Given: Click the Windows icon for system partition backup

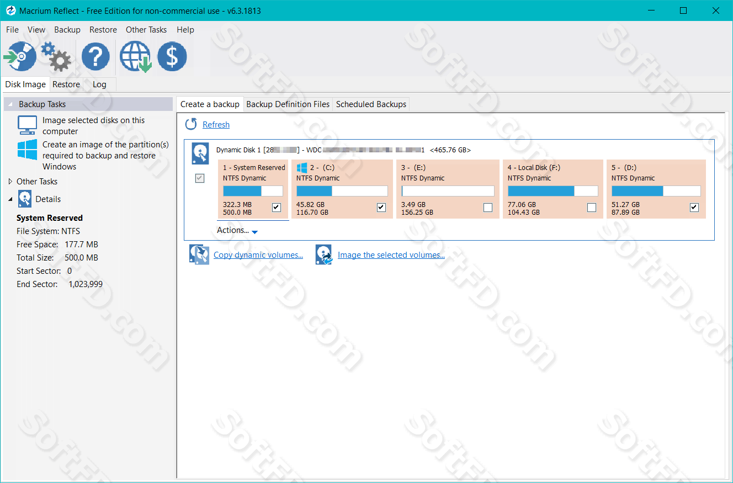Looking at the screenshot, I should point(27,150).
